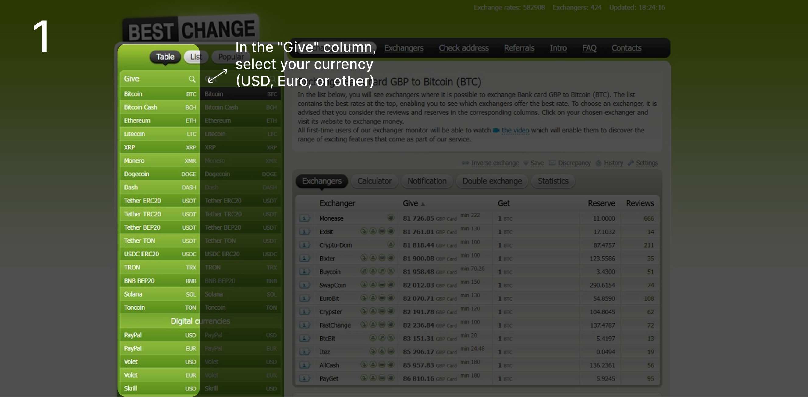The image size is (808, 397).
Task: Select Bitcoin Cash BCH in the Give column
Action: (x=160, y=107)
